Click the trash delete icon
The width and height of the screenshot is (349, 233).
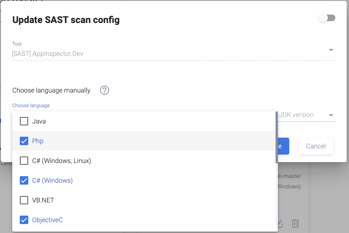click(x=295, y=224)
